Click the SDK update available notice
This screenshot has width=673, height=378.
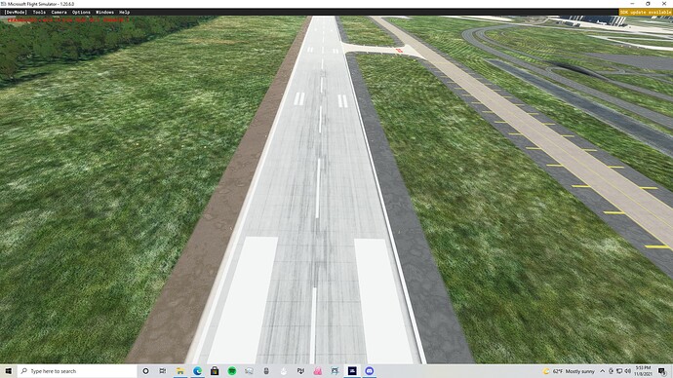click(x=645, y=12)
